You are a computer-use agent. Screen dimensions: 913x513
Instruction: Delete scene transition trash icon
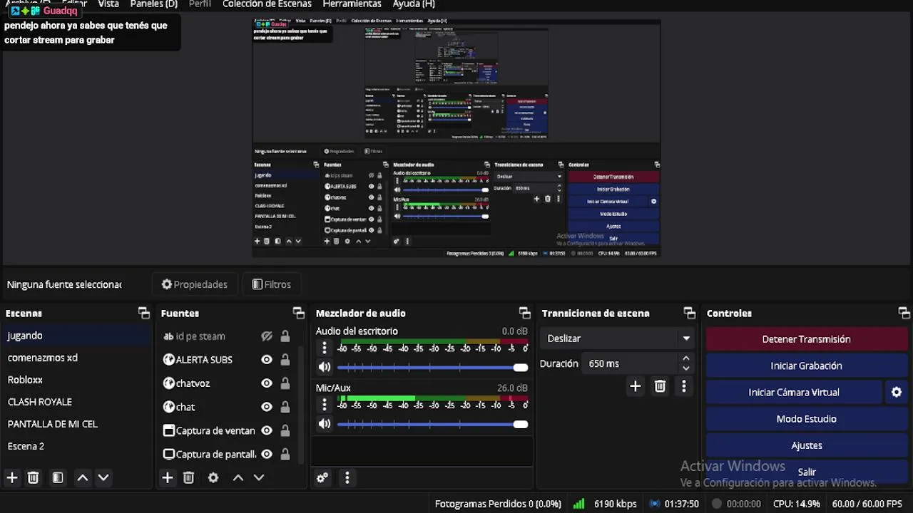click(660, 386)
